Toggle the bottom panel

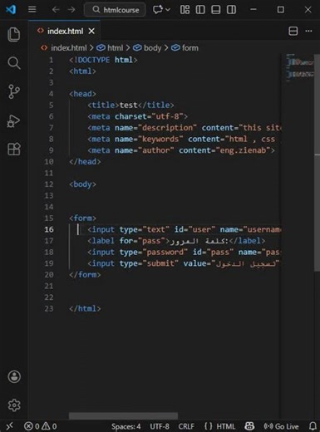pos(216,10)
